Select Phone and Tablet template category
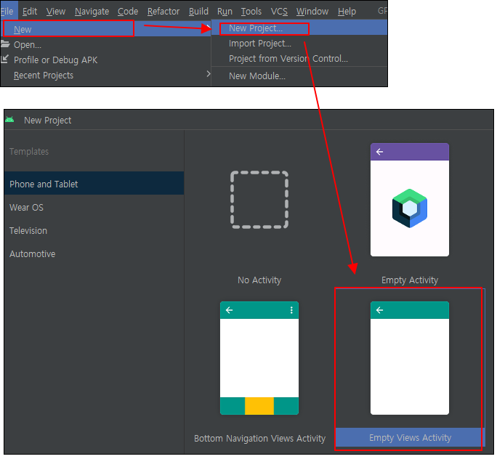Image resolution: width=497 pixels, height=459 pixels. pos(94,184)
